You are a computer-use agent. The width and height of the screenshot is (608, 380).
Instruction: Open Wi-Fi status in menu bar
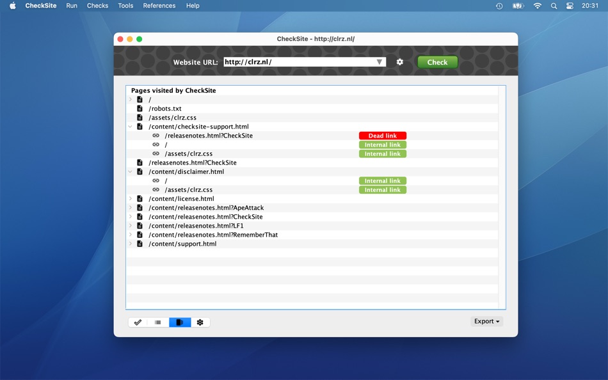(538, 6)
